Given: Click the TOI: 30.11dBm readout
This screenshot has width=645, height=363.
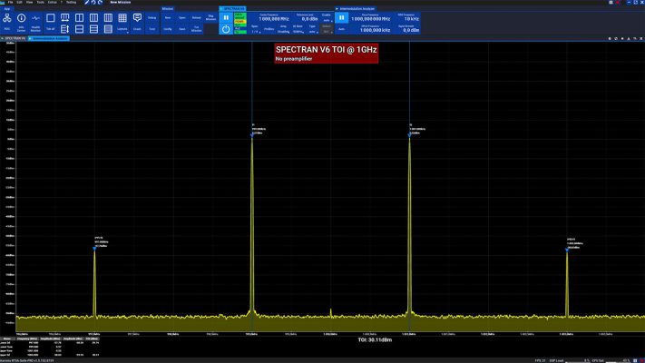Looking at the screenshot, I should click(x=375, y=340).
